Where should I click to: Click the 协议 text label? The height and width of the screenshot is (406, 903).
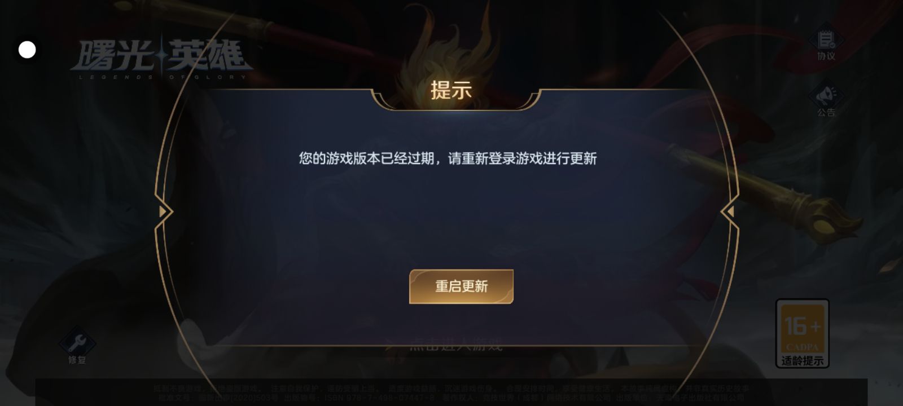826,56
